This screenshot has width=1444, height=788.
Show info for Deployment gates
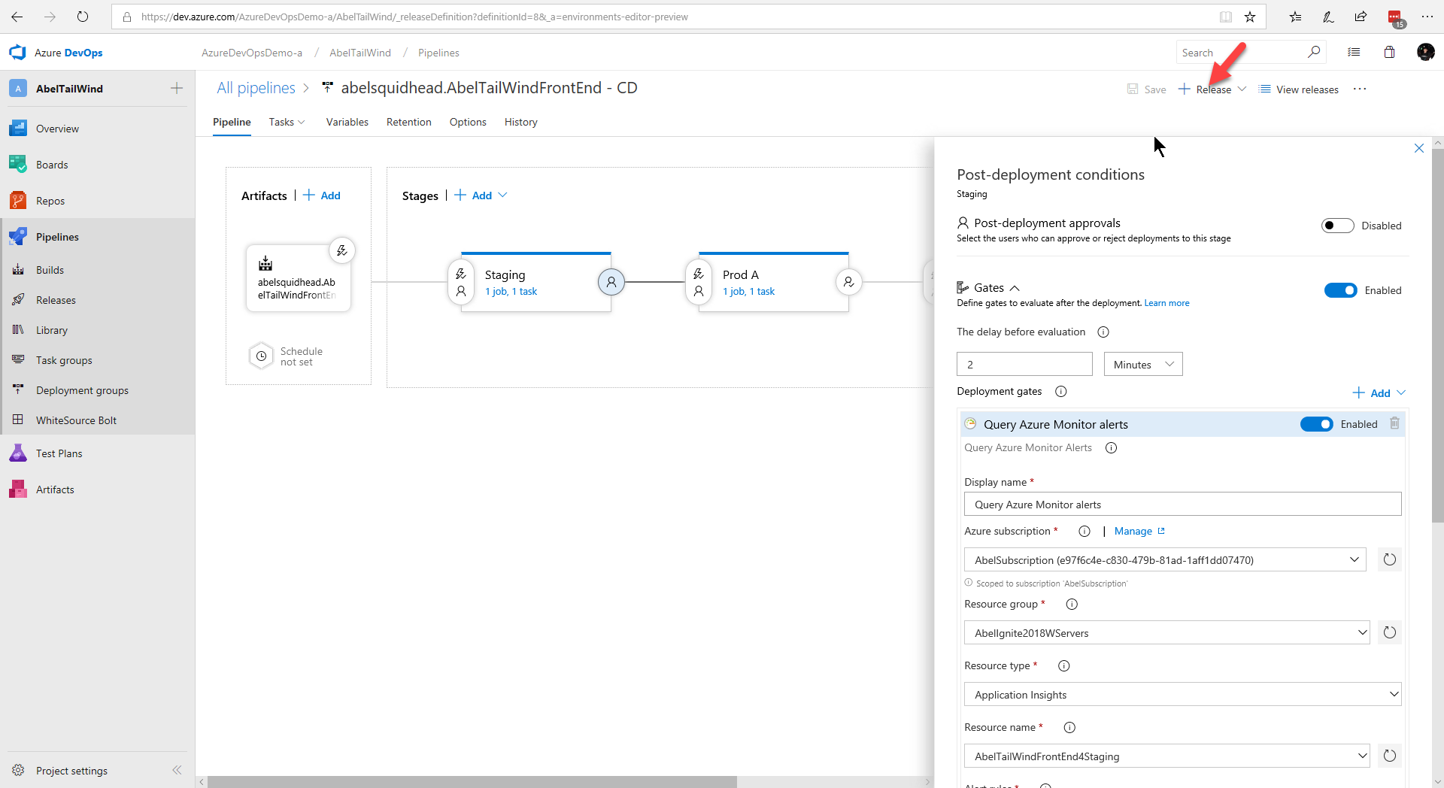1061,392
